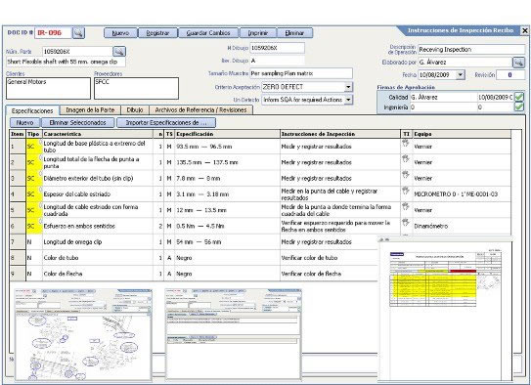Screen dimensions: 531x385
Task: Click yellow SC type cell in row 6
Action: tap(34, 226)
